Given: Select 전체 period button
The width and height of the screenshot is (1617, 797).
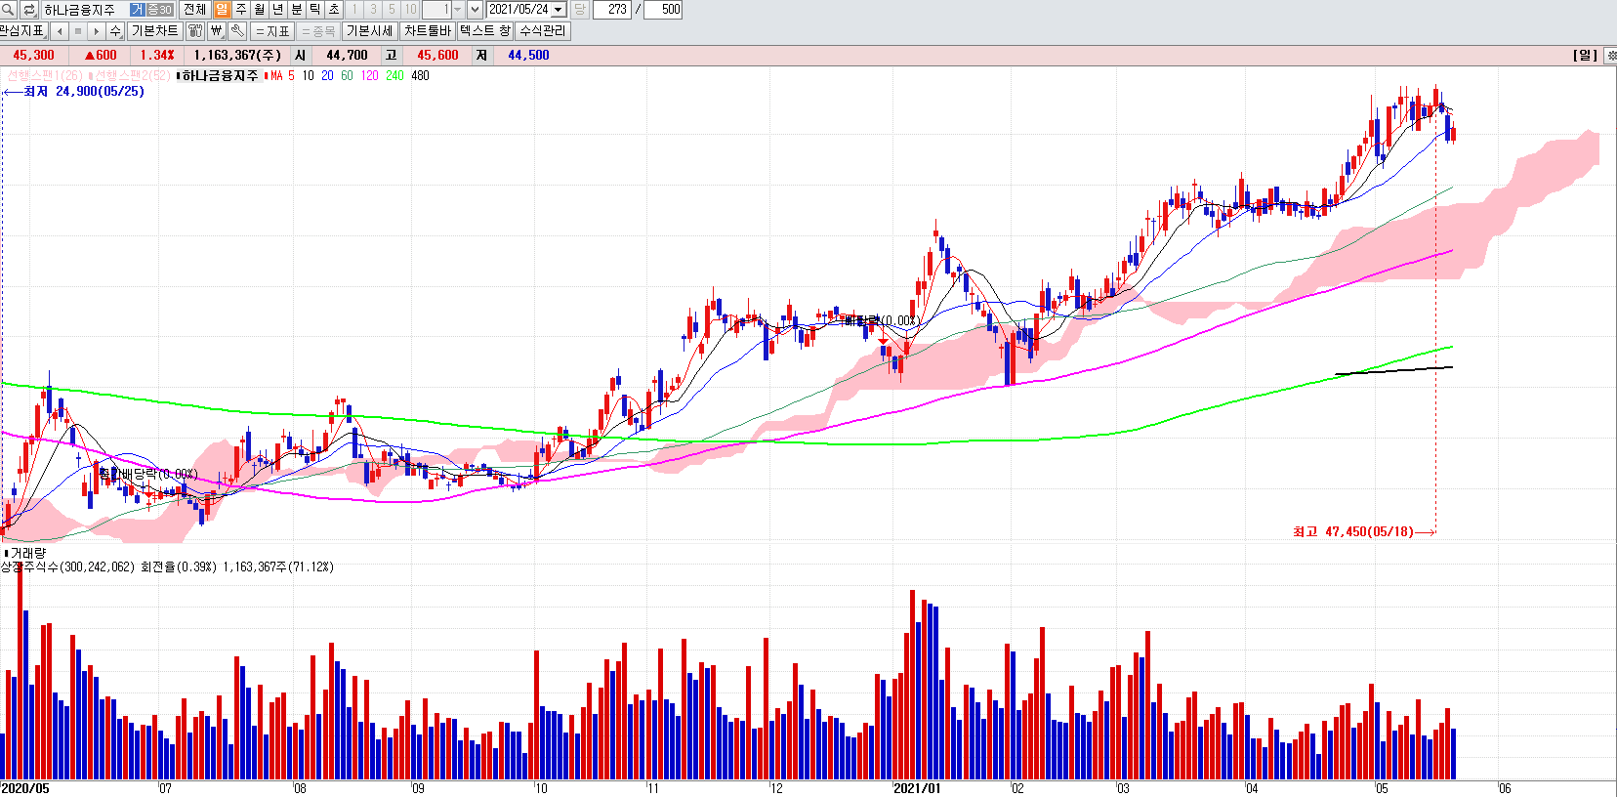Looking at the screenshot, I should click(194, 10).
